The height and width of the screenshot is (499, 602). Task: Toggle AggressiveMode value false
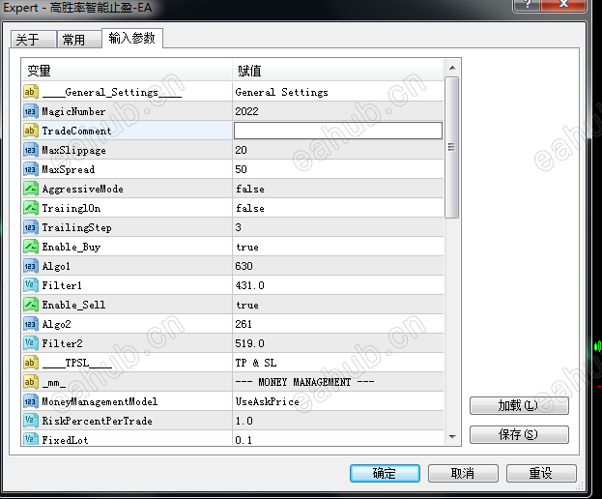[x=338, y=189]
